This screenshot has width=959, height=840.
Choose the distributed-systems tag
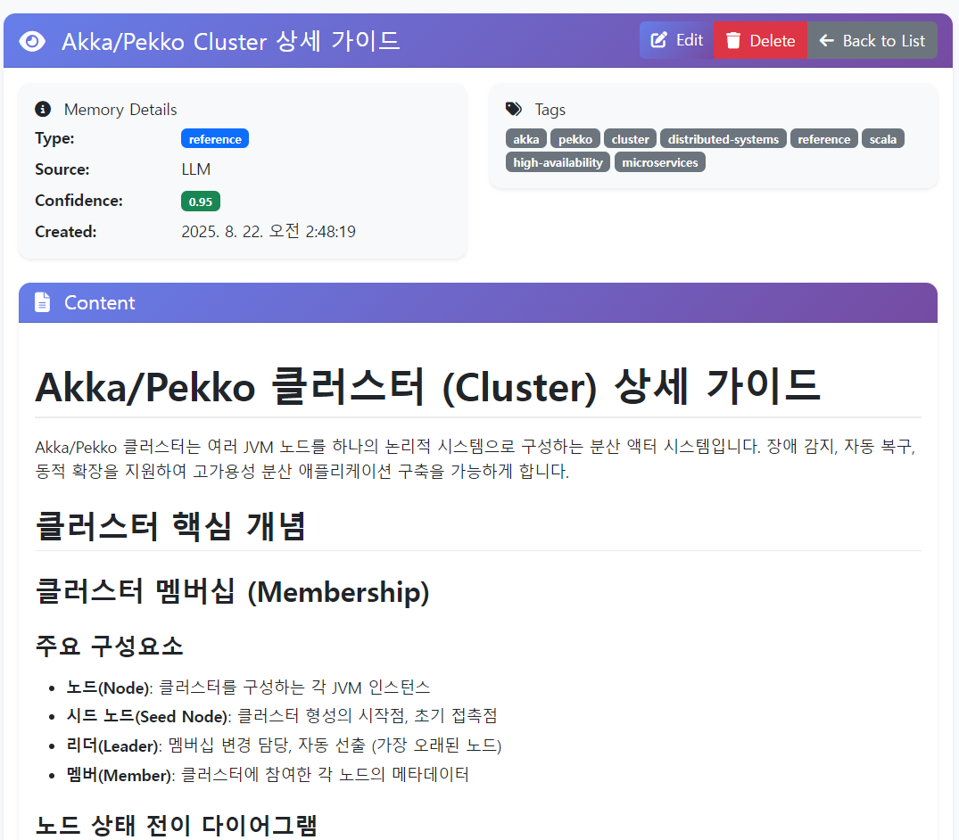723,139
